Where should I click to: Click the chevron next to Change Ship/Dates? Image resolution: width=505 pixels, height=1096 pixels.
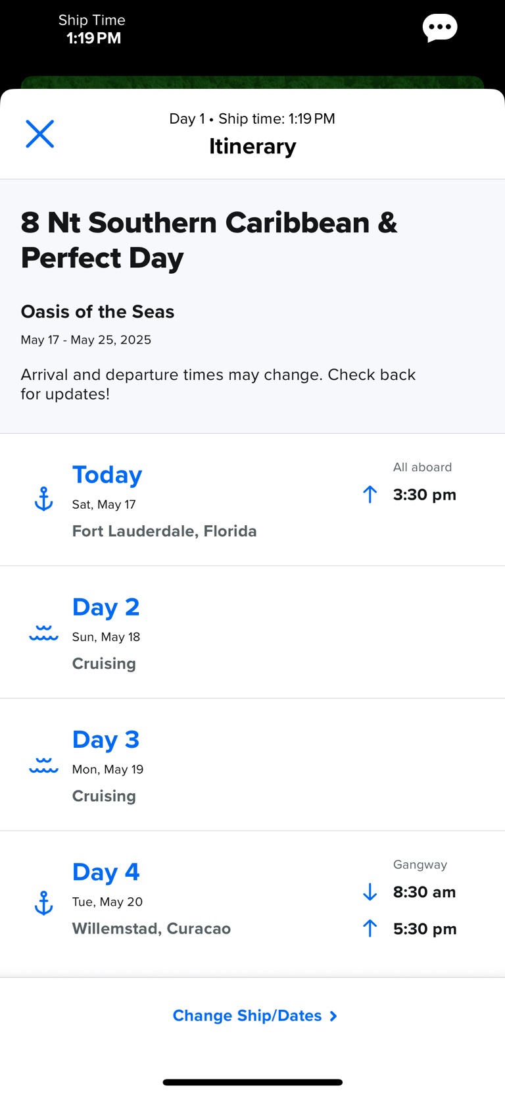[x=333, y=1016]
